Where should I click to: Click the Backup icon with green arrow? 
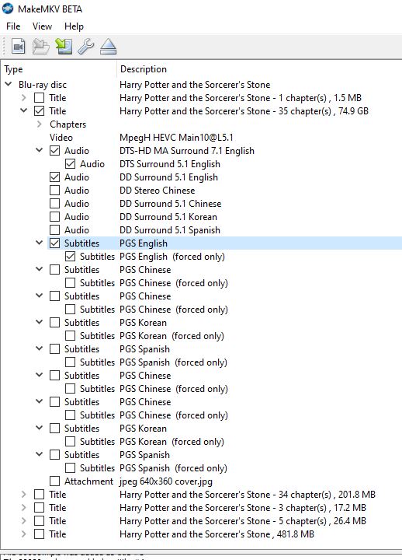(64, 47)
